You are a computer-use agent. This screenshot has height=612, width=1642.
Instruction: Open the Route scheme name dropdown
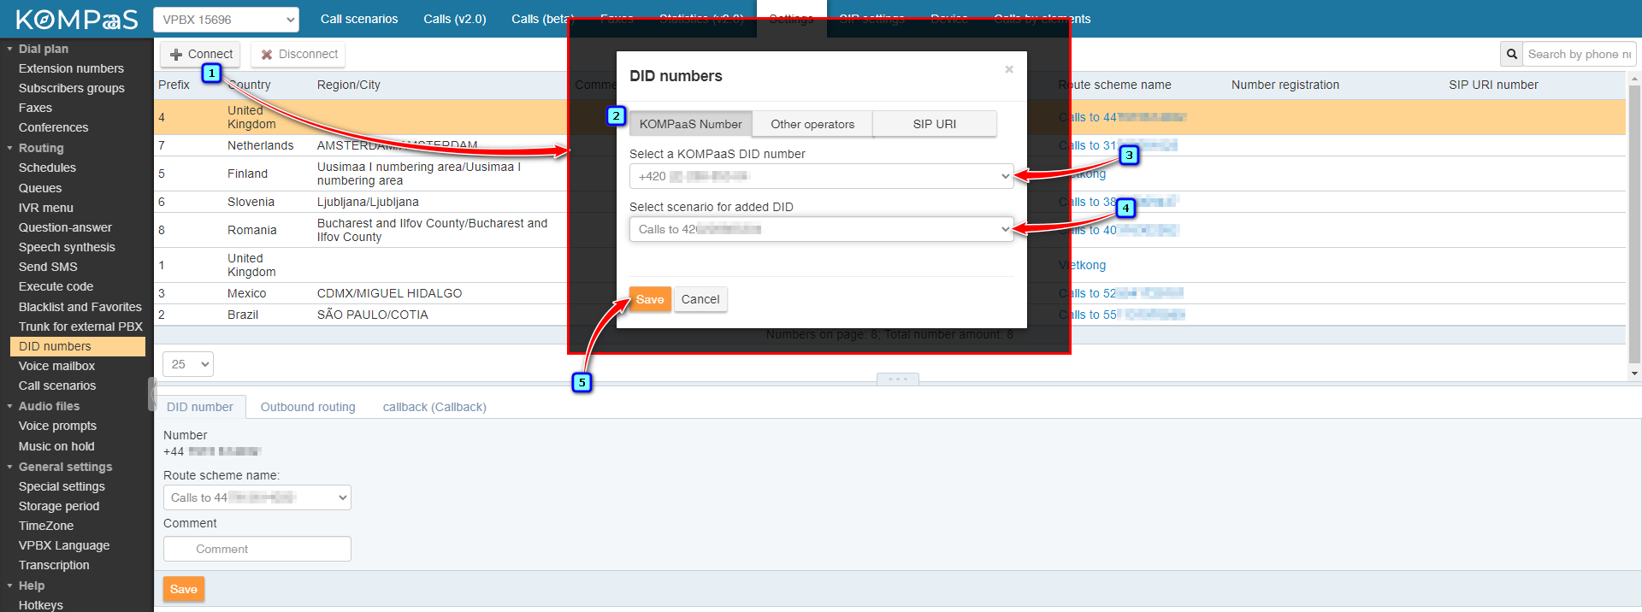tap(257, 497)
